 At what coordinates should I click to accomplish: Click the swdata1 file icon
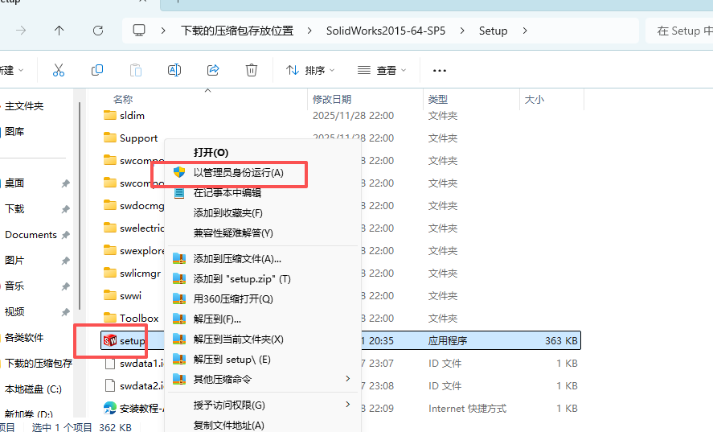(110, 364)
